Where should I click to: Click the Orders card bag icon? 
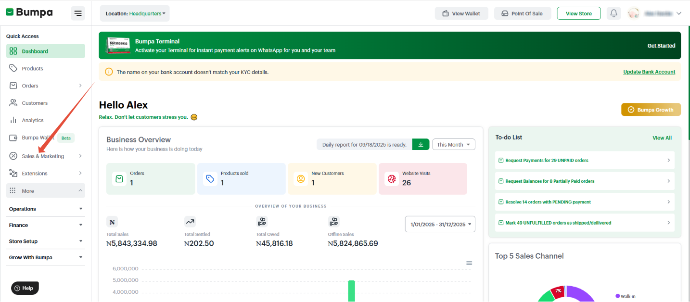point(119,179)
